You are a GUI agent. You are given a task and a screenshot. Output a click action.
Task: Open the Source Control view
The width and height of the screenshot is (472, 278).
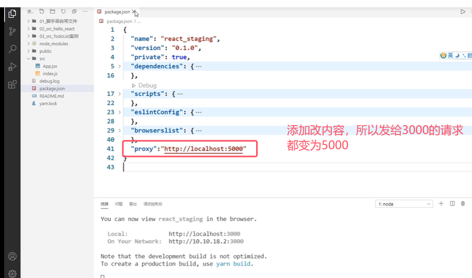(x=13, y=31)
